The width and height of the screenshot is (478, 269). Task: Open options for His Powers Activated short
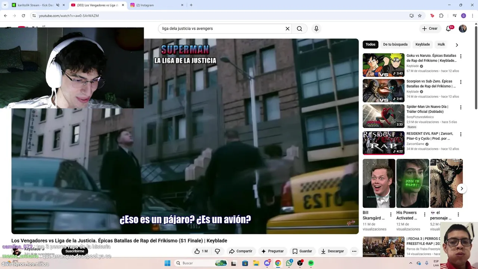[x=425, y=214]
